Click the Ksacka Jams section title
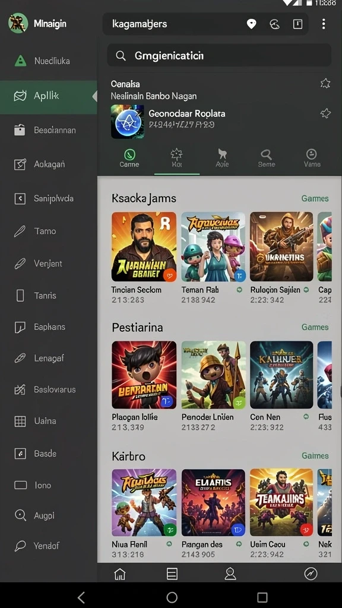This screenshot has height=608, width=342. (144, 198)
